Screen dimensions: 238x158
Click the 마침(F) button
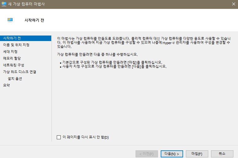coord(197,154)
